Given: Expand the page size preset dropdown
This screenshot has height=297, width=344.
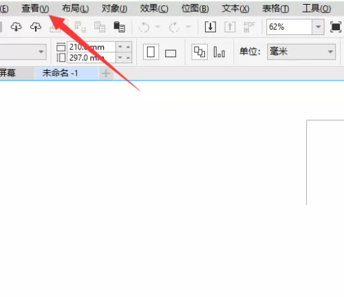Looking at the screenshot, I should pyautogui.click(x=41, y=52).
